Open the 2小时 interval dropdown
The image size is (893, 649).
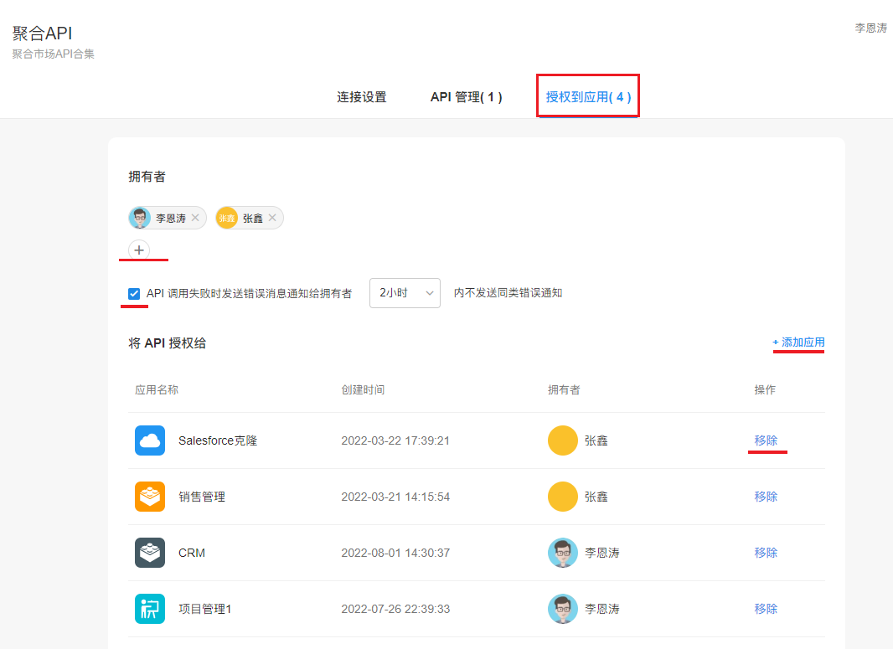[405, 293]
